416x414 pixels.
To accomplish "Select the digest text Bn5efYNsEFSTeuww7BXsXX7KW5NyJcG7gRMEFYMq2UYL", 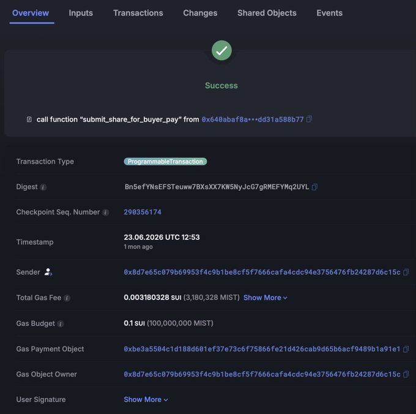I will pos(217,187).
